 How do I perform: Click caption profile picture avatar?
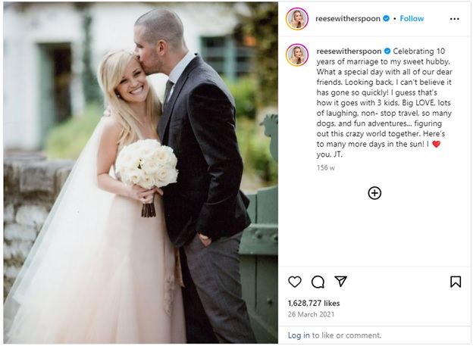click(297, 55)
